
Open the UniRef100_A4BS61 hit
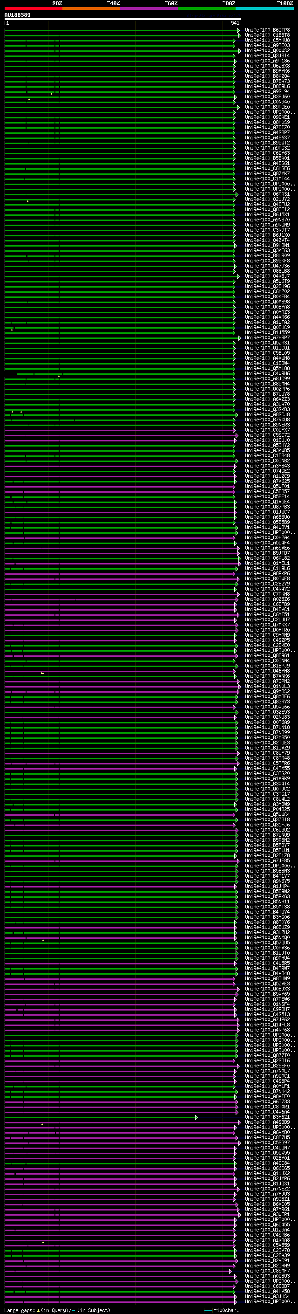point(267,163)
